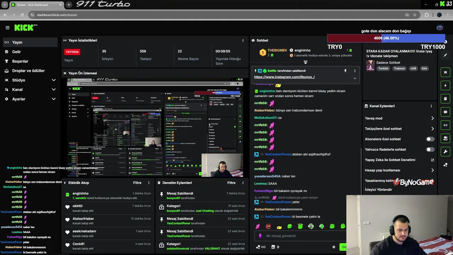Screen dimensions: 453x255
Task: Open Yayın İstatistikleri three-dot menu
Action: (243, 40)
